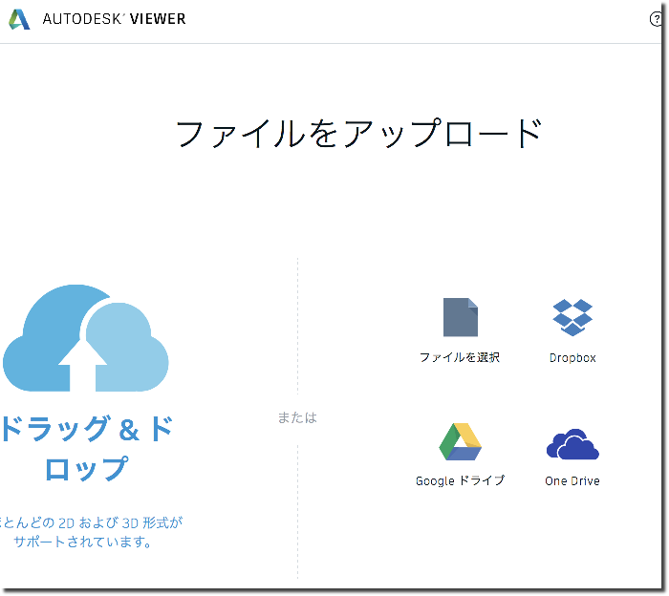Click the 2D および 3D 形式 support note

pos(91,532)
